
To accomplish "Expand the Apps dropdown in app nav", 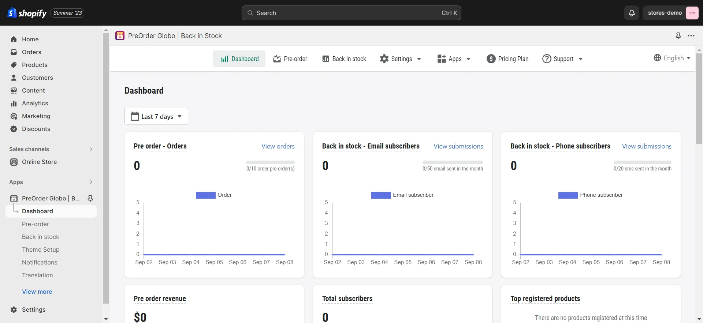I will coord(468,59).
